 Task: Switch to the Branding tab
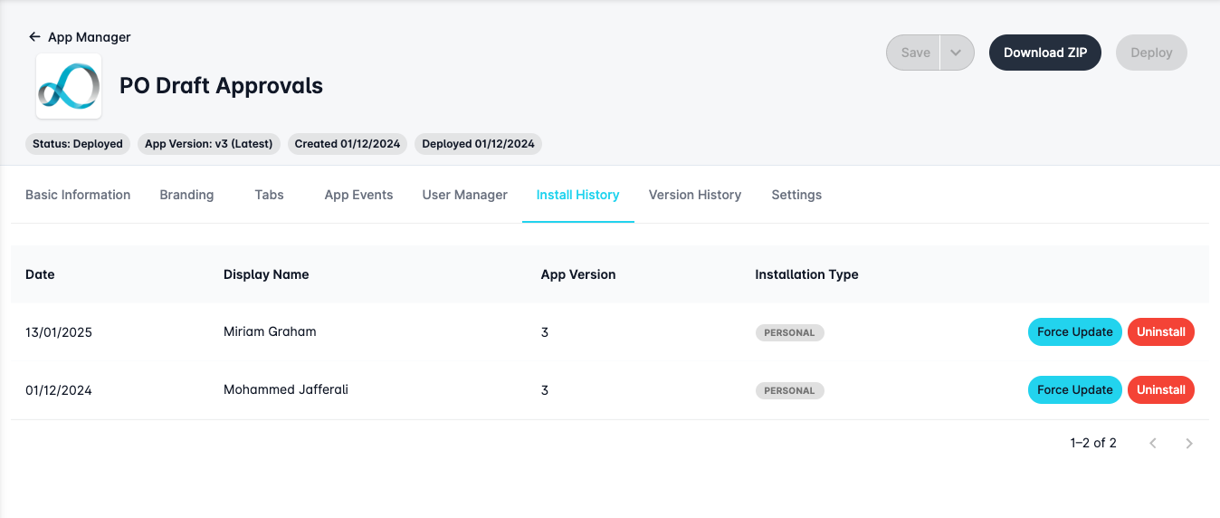pyautogui.click(x=186, y=195)
